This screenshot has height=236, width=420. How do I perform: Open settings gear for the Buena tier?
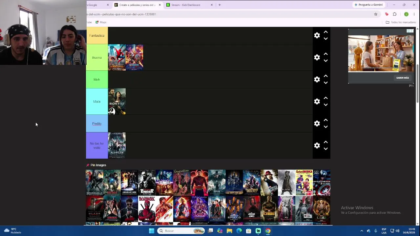pos(317,57)
